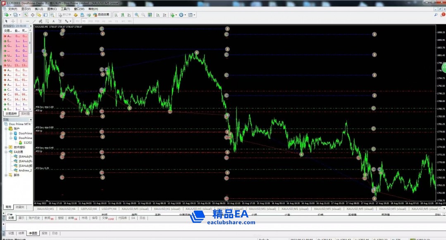
Task: Select the trendline drawing tool
Action: click(34, 21)
